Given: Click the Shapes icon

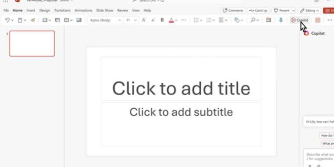Looking at the screenshot, I should tap(237, 20).
